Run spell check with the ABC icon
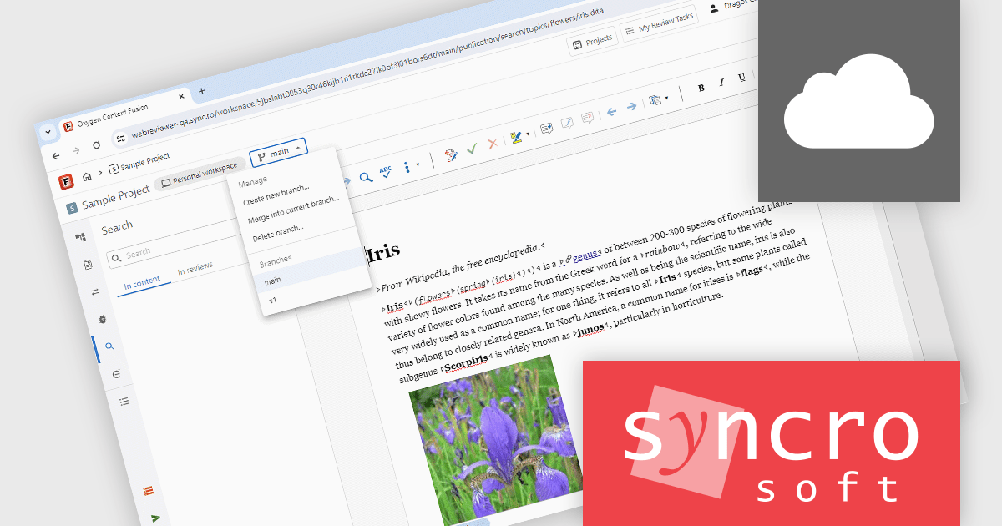1002x526 pixels. point(384,172)
